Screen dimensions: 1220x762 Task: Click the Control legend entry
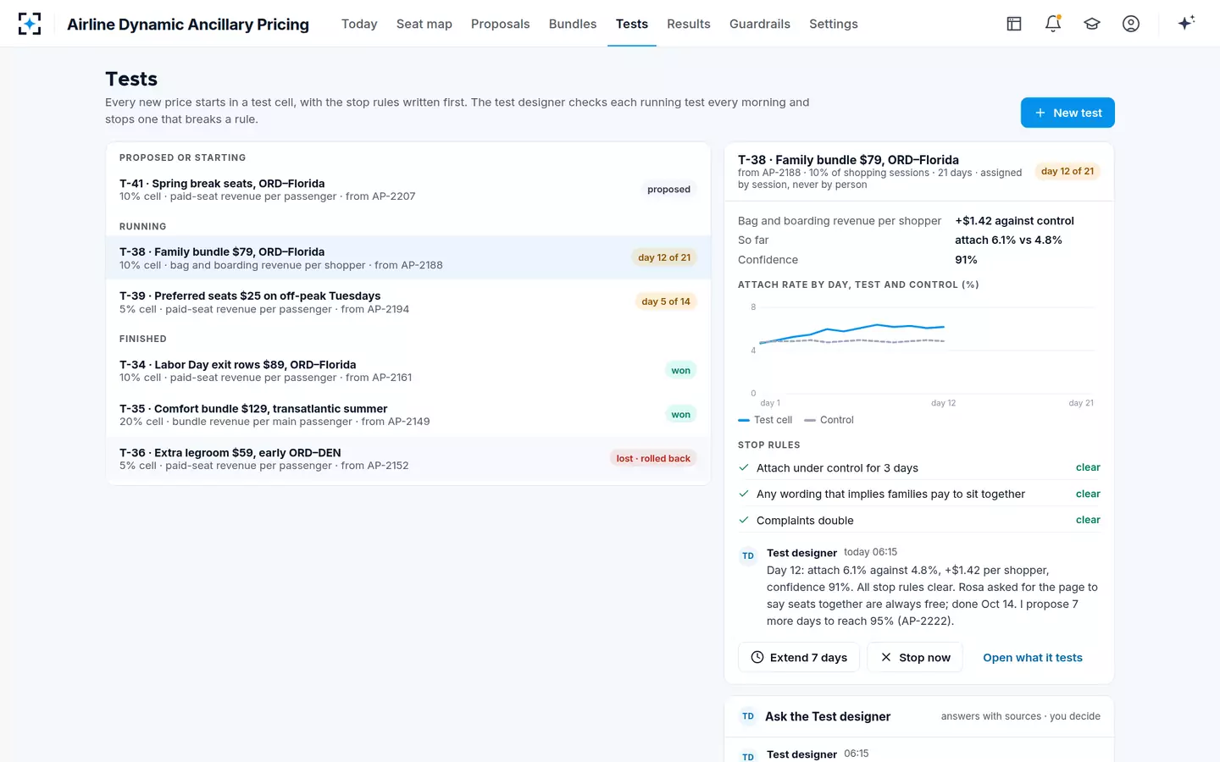pos(829,420)
